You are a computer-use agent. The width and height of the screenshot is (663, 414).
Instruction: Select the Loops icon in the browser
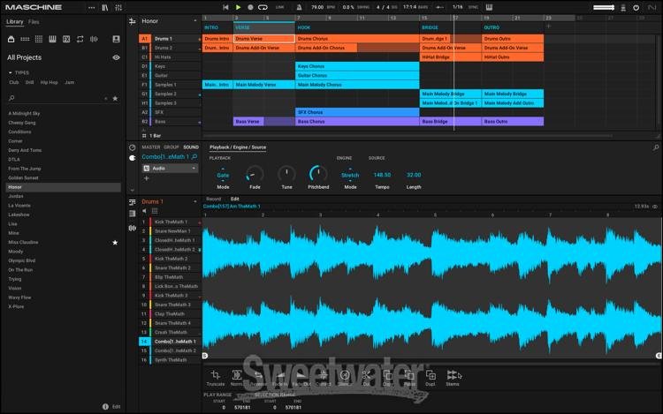pos(80,39)
